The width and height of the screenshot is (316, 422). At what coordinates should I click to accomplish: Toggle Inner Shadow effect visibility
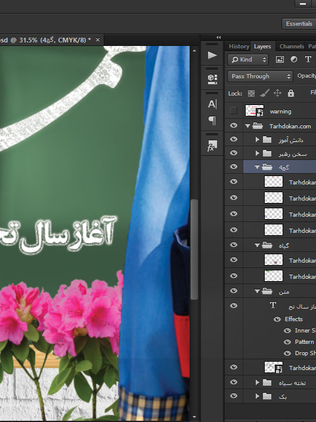point(287,331)
